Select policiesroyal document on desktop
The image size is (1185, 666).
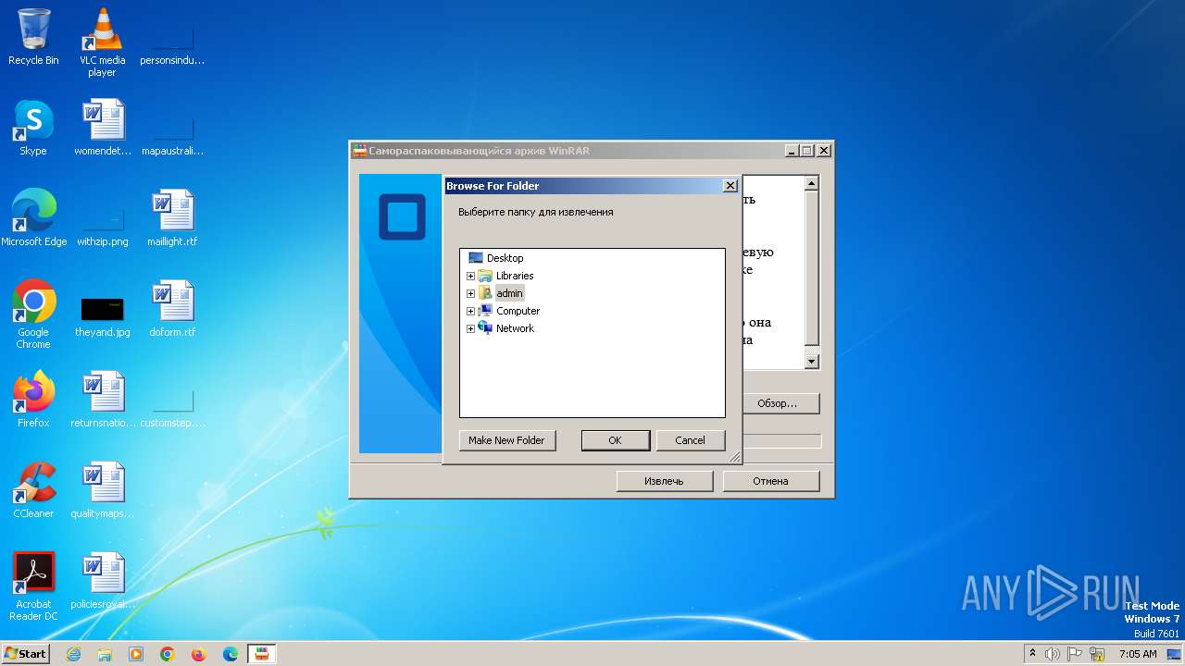coord(103,581)
